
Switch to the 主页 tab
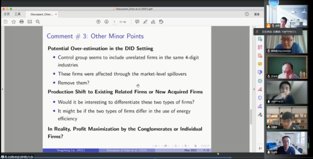coord(6,14)
